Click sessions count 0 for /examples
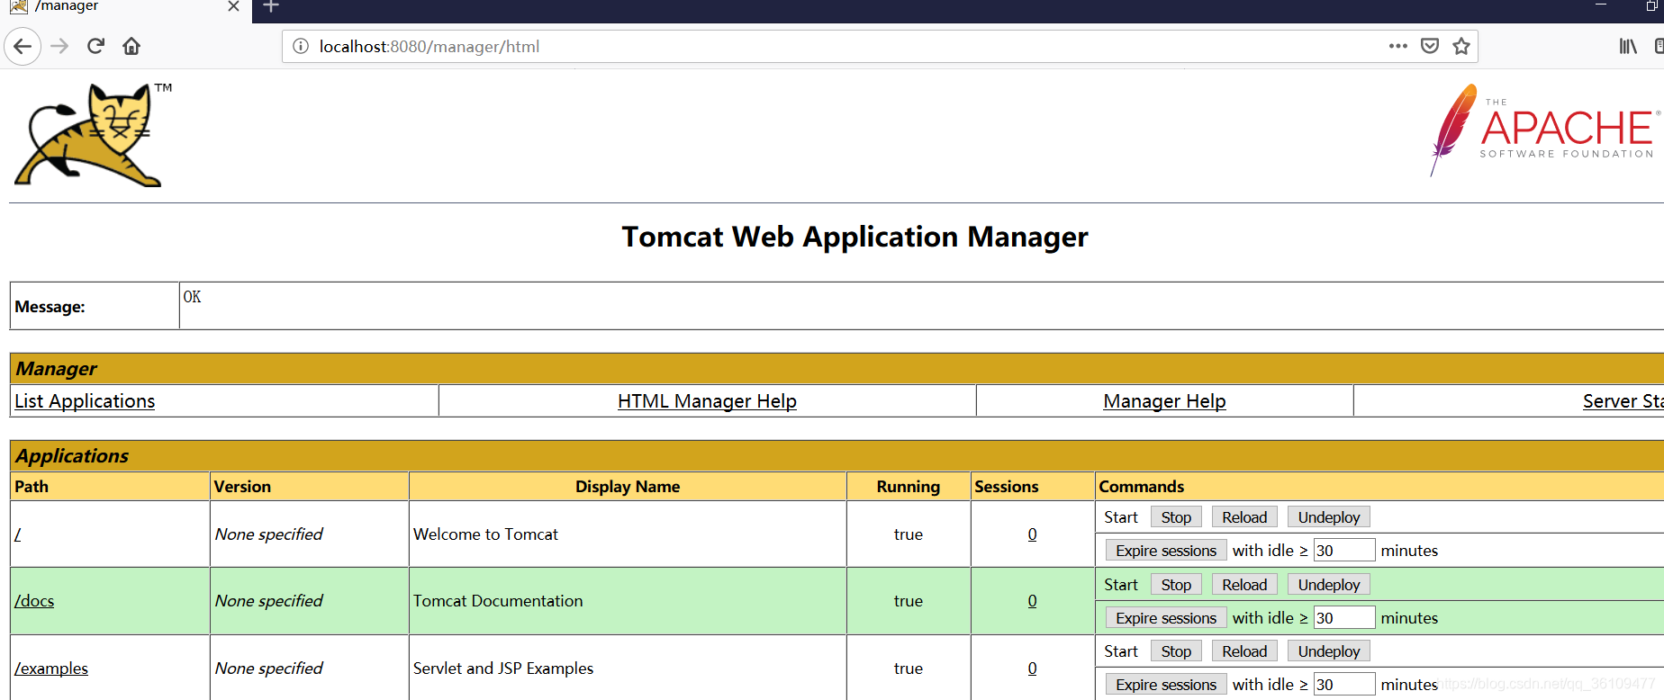The width and height of the screenshot is (1664, 700). click(1032, 669)
